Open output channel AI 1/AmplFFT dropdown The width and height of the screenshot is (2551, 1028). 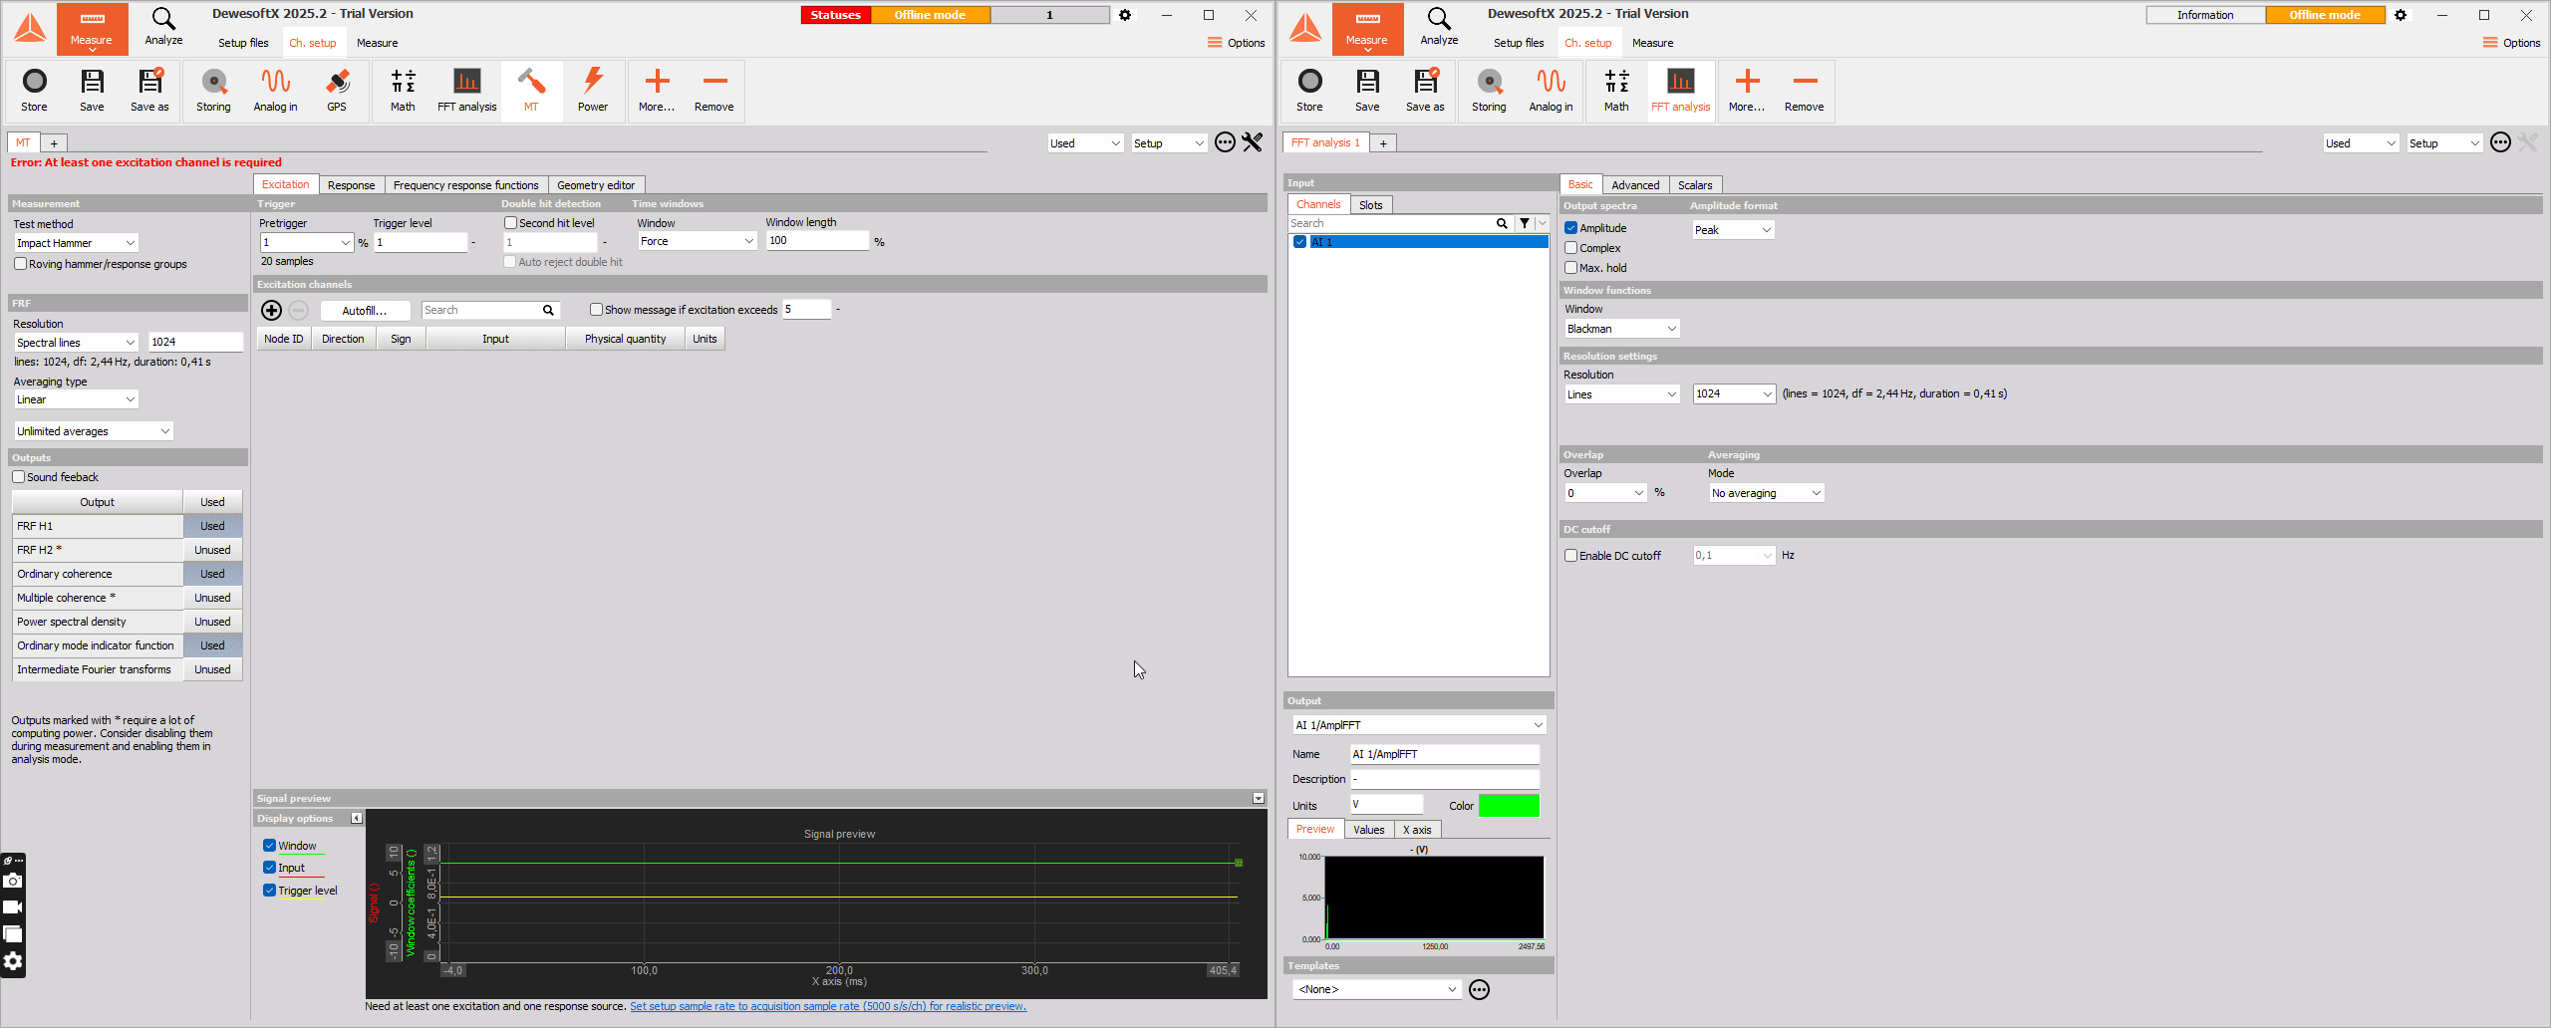pyautogui.click(x=1419, y=725)
